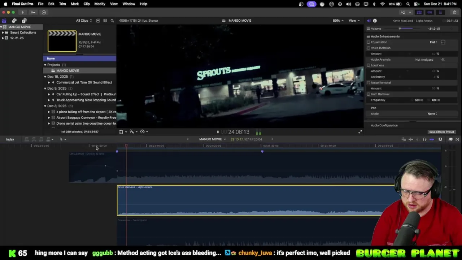Enable the Equalization checkbox
This screenshot has width=462, height=260.
[x=369, y=42]
